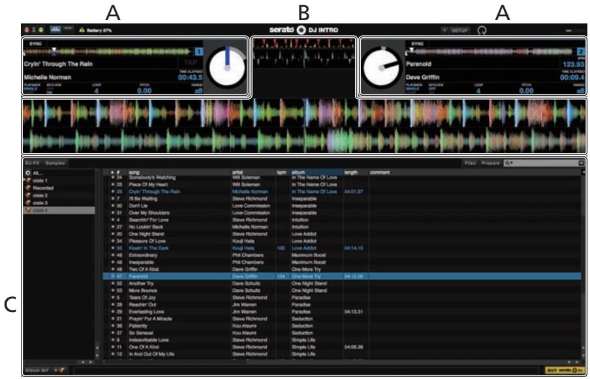Click the right deck PITCH value 0.00

click(x=526, y=90)
